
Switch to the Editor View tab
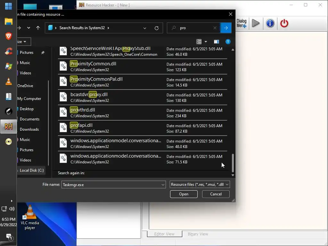(x=164, y=234)
